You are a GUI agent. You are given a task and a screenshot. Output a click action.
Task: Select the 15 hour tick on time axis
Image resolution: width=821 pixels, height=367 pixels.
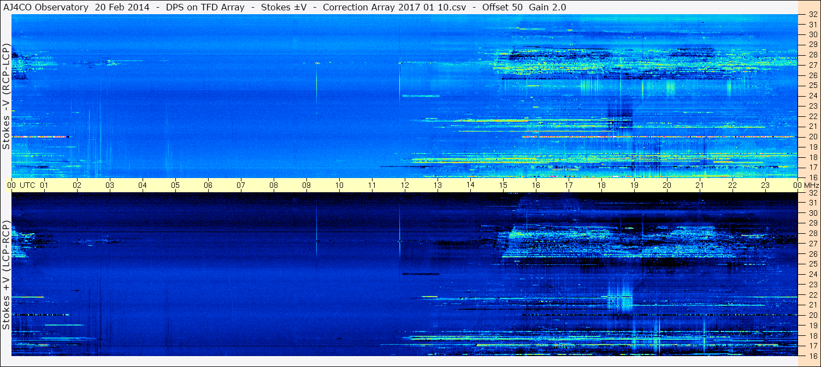[503, 185]
